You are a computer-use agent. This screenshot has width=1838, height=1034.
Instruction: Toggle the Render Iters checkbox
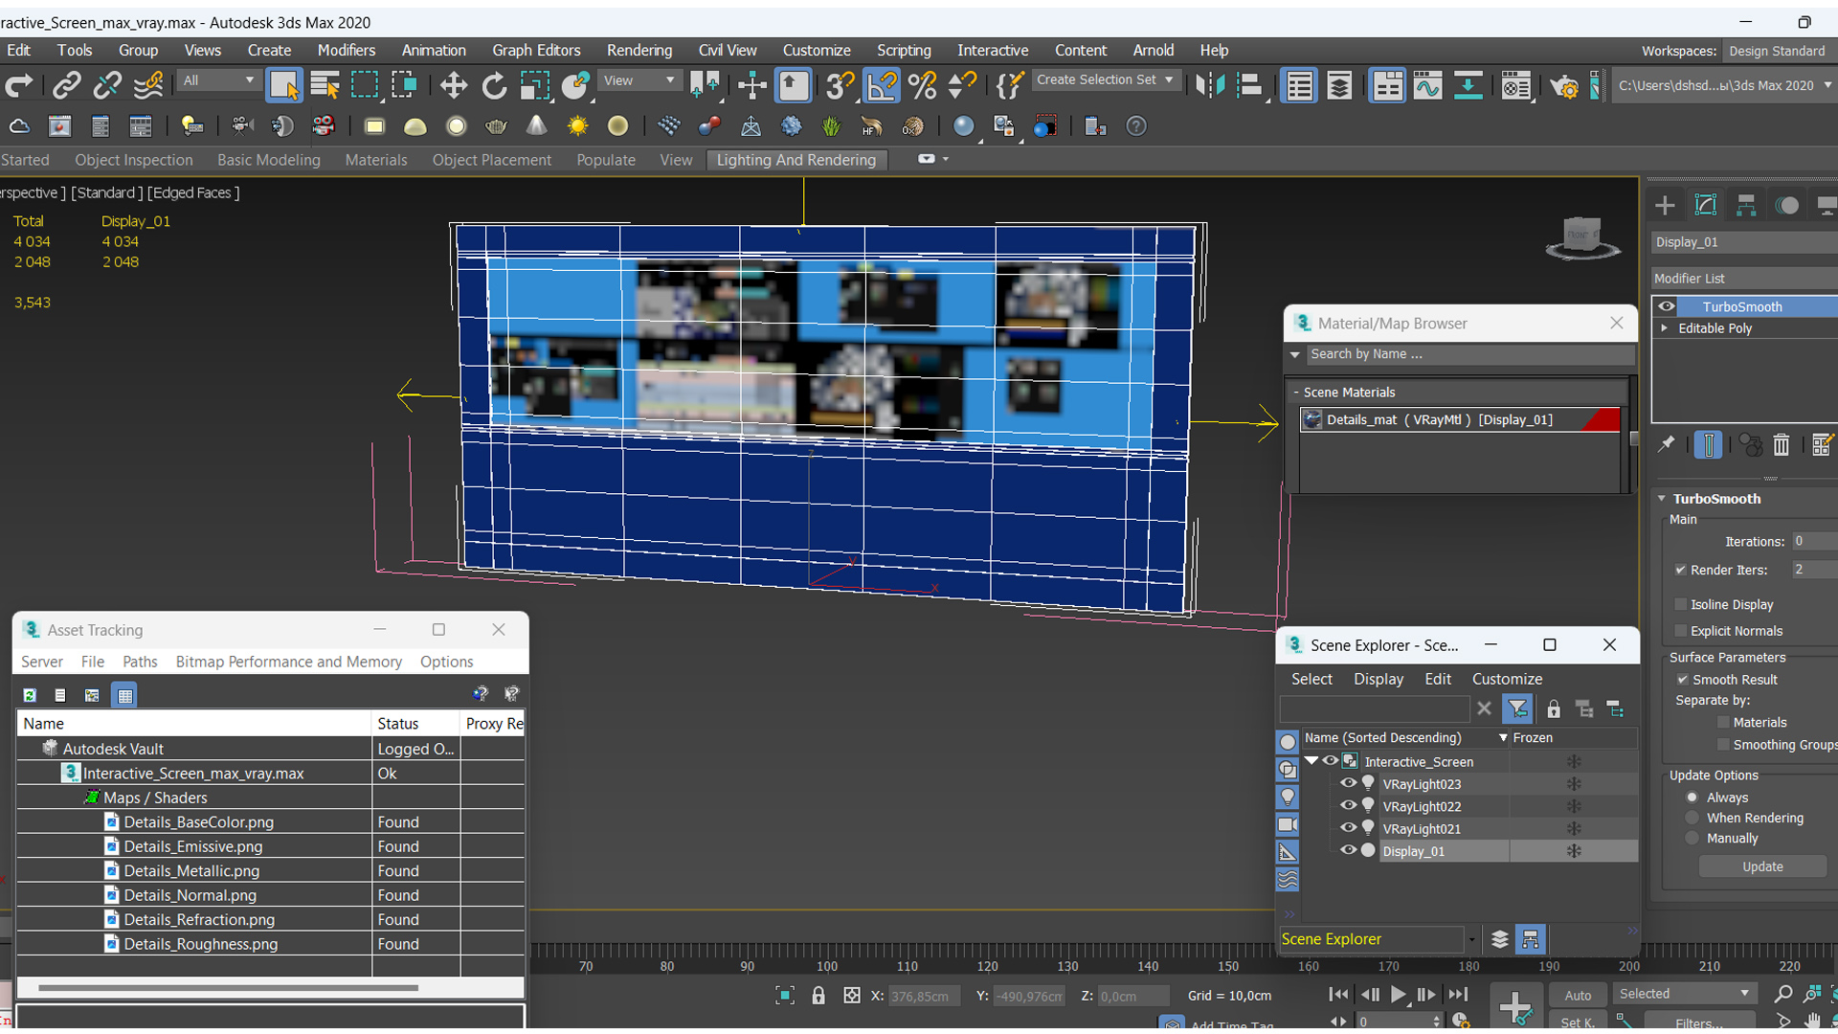1681,570
